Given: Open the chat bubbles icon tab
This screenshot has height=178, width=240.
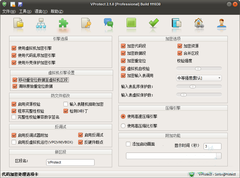Looking at the screenshot, I should coord(108,24).
